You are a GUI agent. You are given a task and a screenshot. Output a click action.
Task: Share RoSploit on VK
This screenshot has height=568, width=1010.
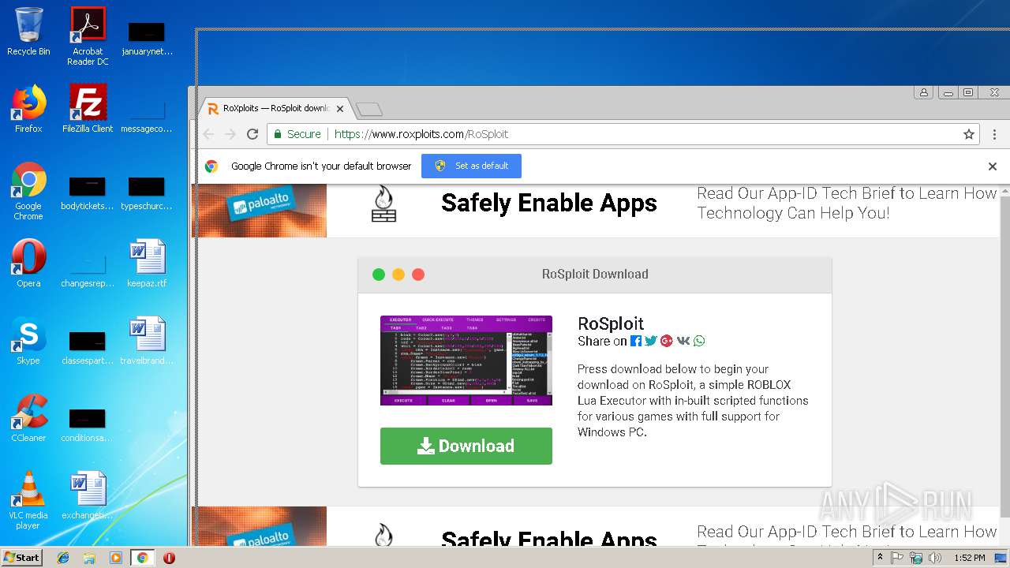click(x=683, y=341)
